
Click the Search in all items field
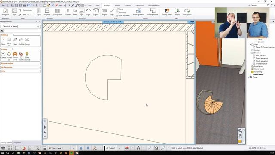[21, 26]
